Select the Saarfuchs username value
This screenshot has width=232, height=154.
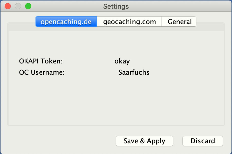click(x=134, y=72)
